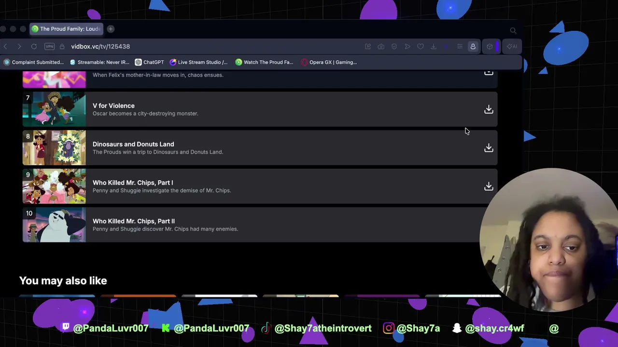Open Who Killed Mr. Chips Part II thumbnail
This screenshot has width=618, height=347.
pyautogui.click(x=54, y=225)
